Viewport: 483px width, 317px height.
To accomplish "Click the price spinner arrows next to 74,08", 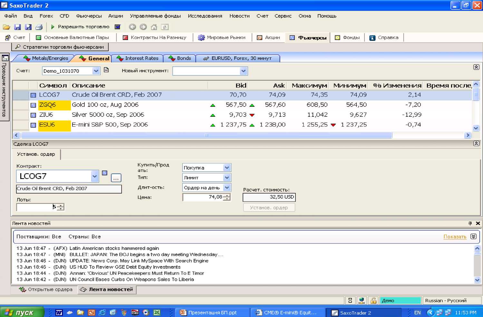I will 227,197.
